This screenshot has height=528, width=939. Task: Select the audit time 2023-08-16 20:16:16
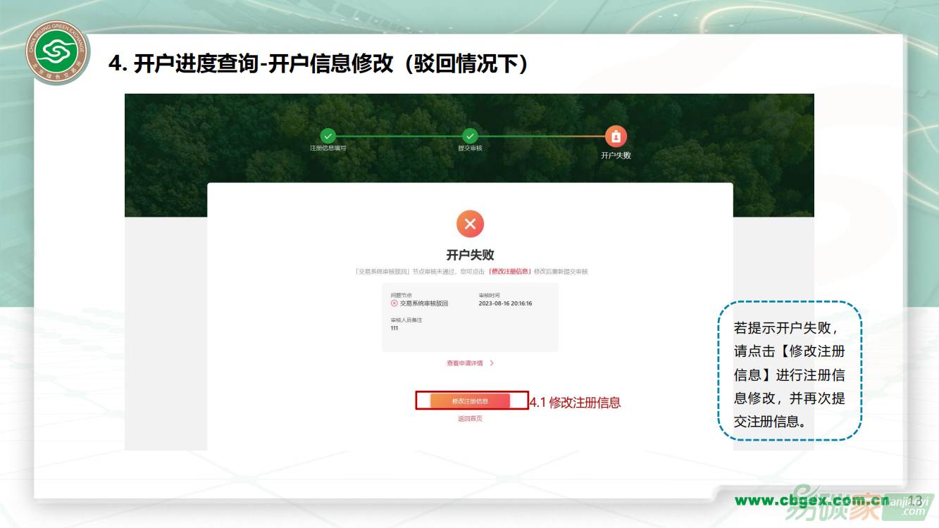point(505,303)
